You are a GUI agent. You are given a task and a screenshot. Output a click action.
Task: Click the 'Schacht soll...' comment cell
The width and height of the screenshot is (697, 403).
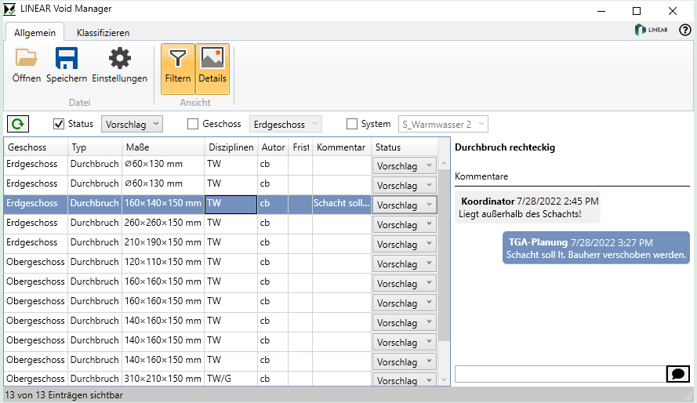[x=341, y=203]
